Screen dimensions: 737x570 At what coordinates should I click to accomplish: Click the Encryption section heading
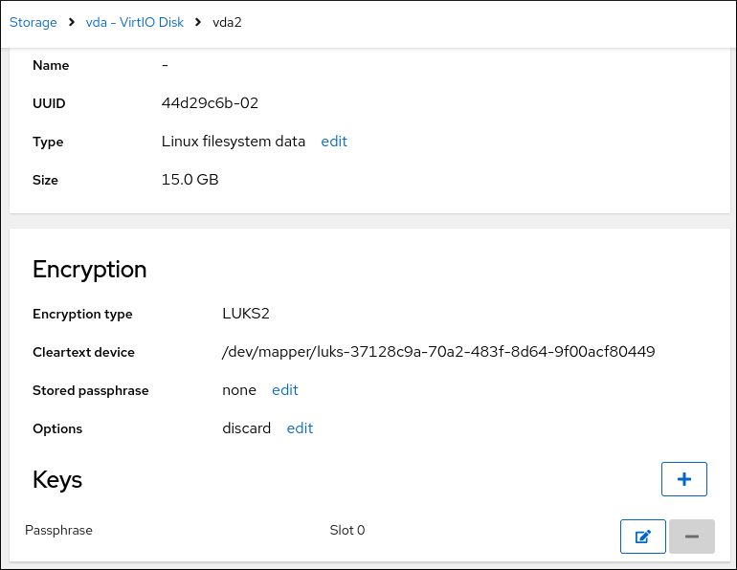[90, 270]
